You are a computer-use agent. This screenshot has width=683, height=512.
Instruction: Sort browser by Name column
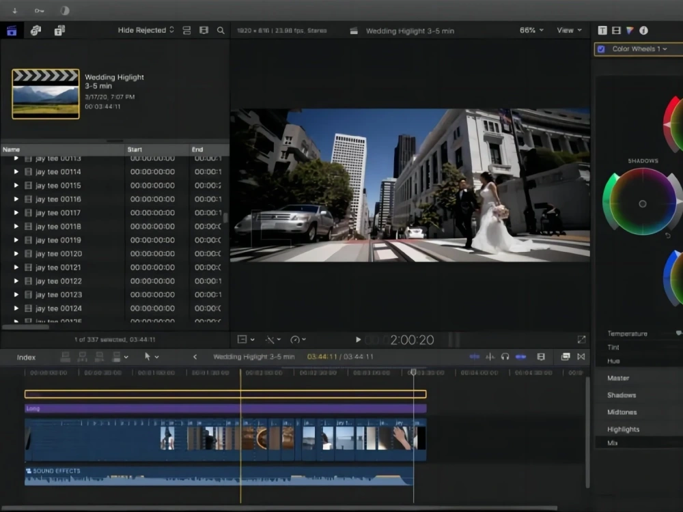click(x=62, y=150)
